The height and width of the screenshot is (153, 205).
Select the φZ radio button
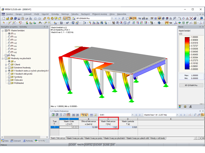(x=9, y=52)
